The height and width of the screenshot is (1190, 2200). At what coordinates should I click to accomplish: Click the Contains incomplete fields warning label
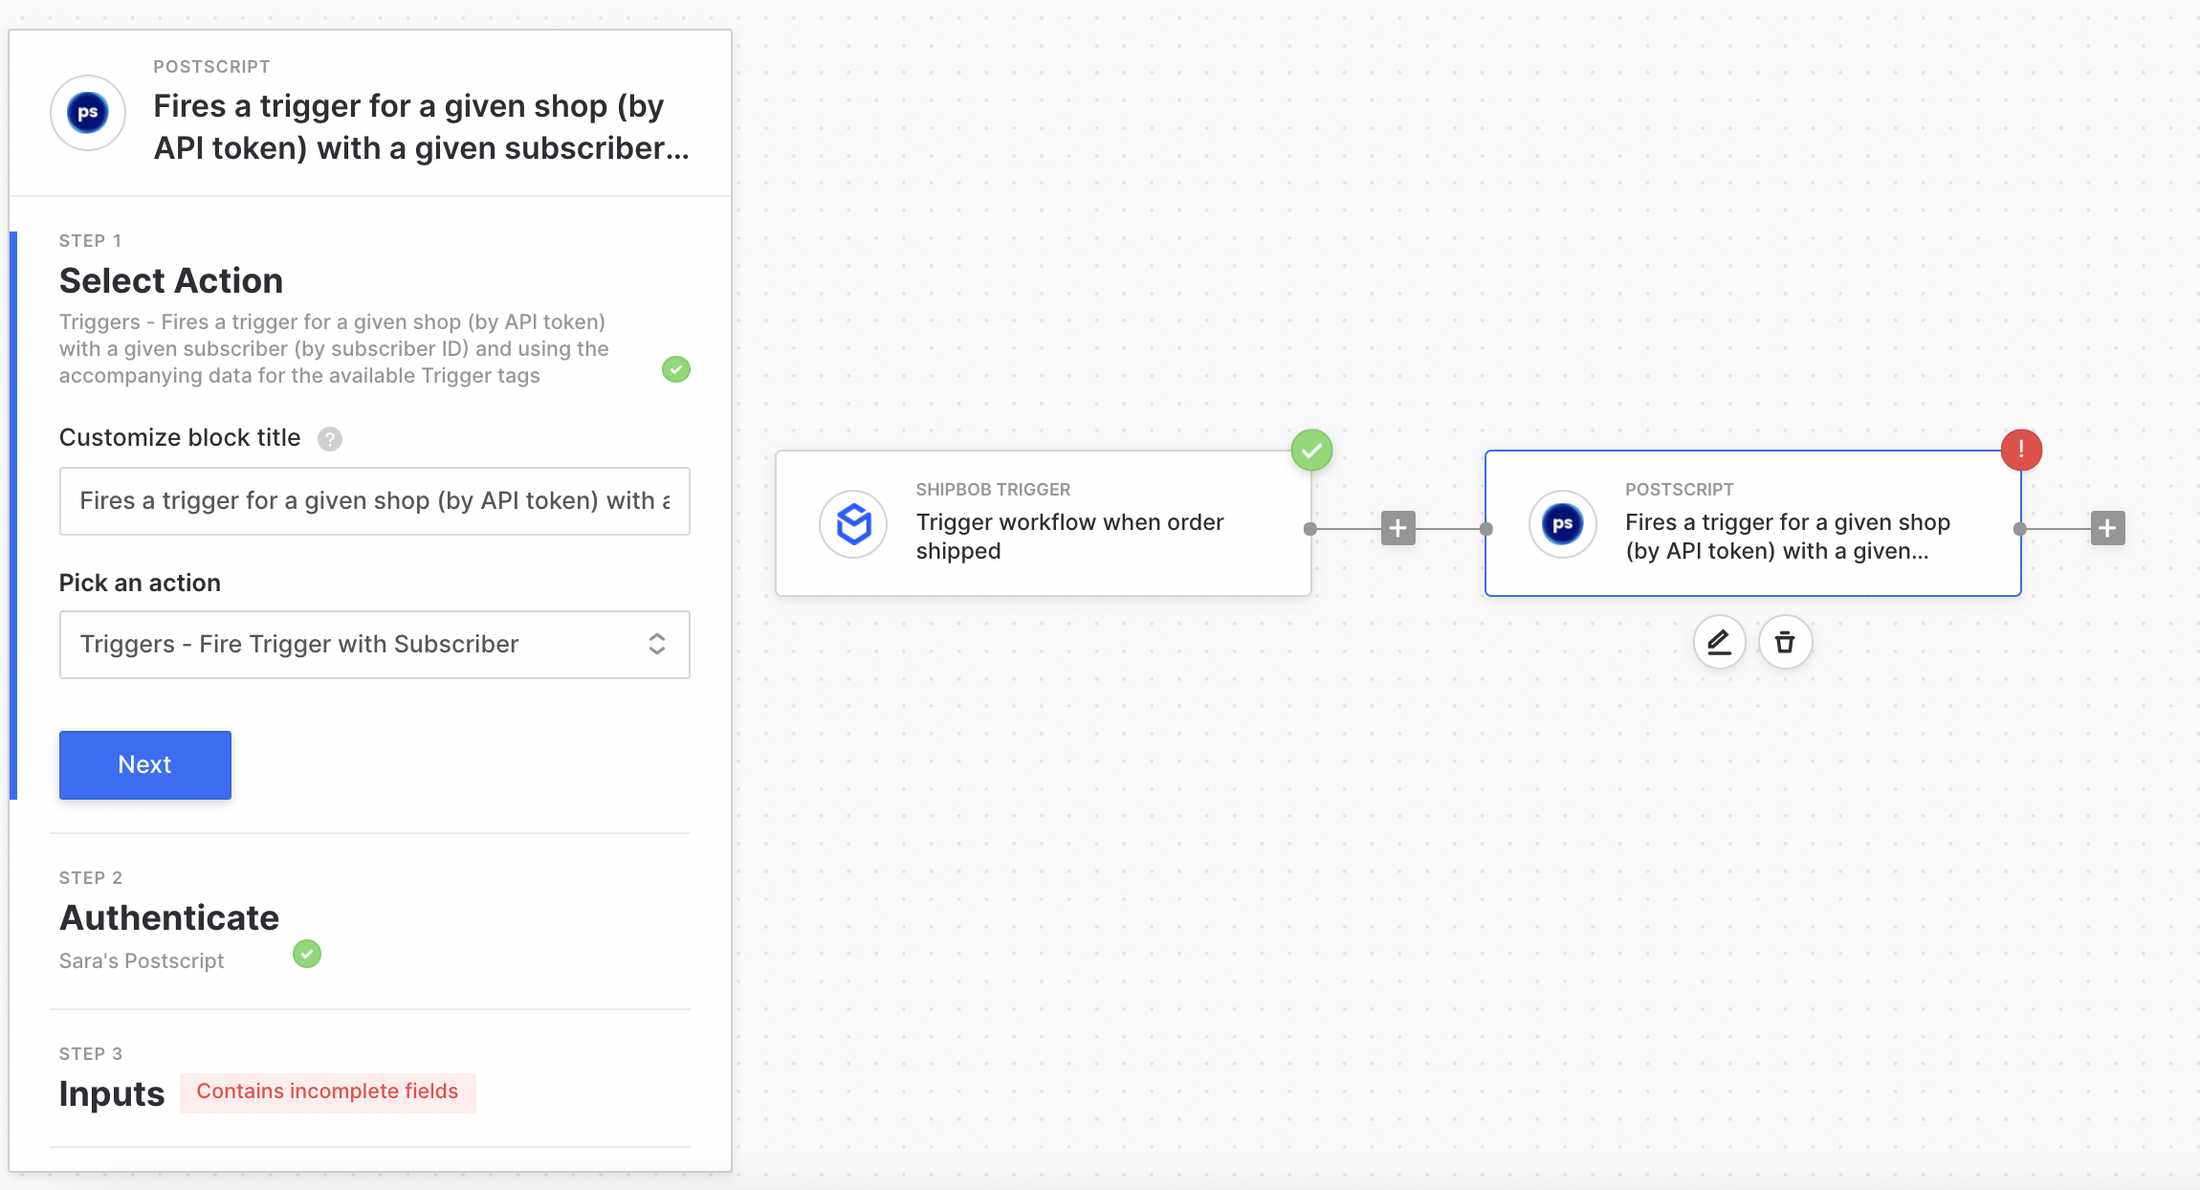(x=327, y=1092)
